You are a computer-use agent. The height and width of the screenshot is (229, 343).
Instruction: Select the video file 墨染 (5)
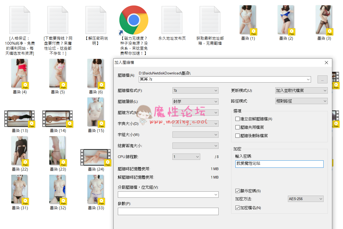(58, 74)
